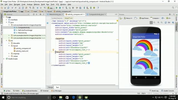Switch to MainActivity.java tab
The height and width of the screenshot is (100, 178).
point(55,14)
